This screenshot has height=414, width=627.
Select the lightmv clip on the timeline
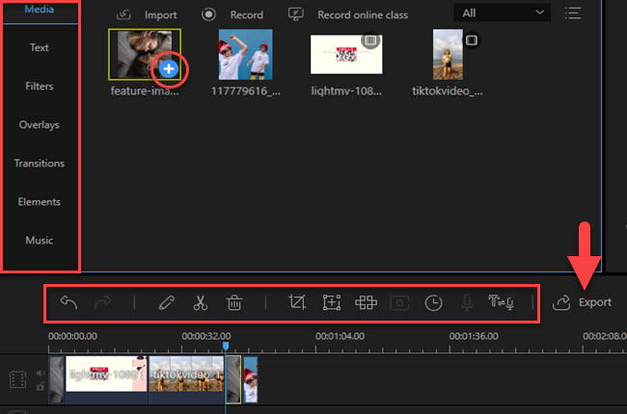(106, 379)
